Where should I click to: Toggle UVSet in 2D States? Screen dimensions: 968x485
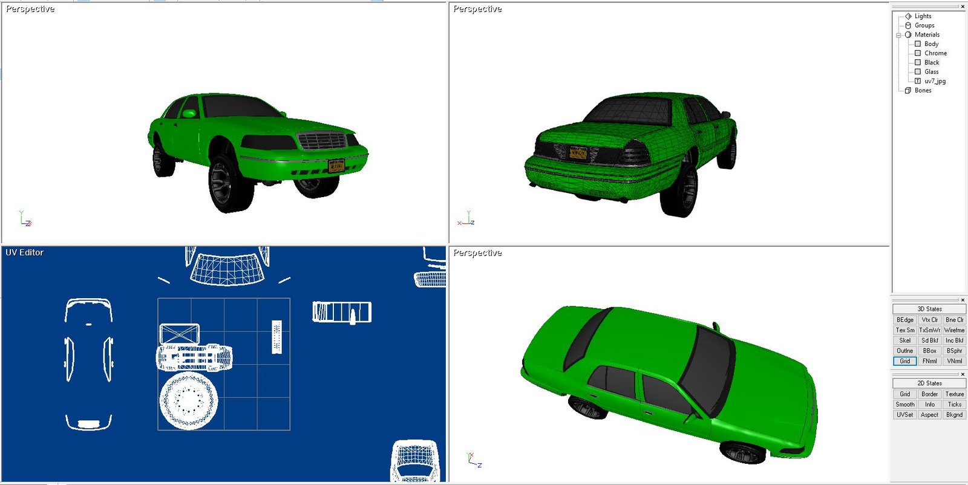(905, 415)
